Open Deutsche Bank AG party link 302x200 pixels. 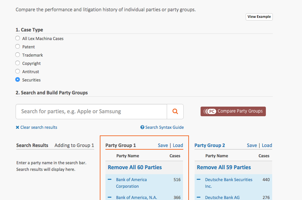(x=222, y=197)
